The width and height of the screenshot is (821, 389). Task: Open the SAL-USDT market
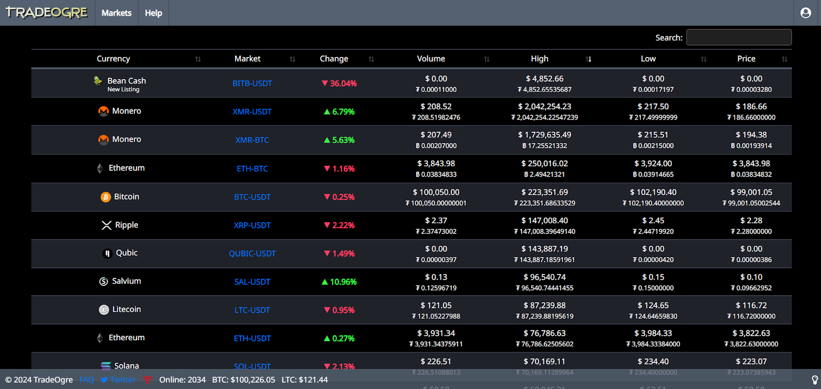point(252,282)
